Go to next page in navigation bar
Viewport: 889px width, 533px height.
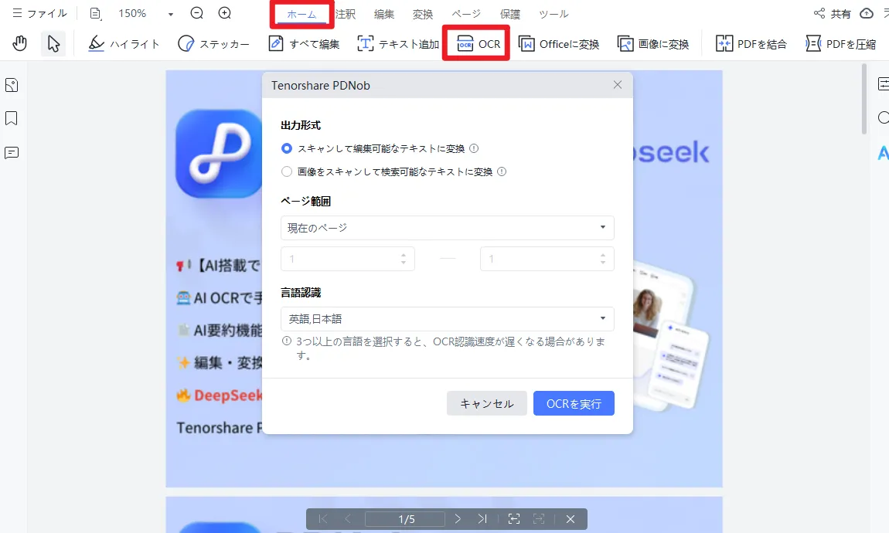pos(458,519)
